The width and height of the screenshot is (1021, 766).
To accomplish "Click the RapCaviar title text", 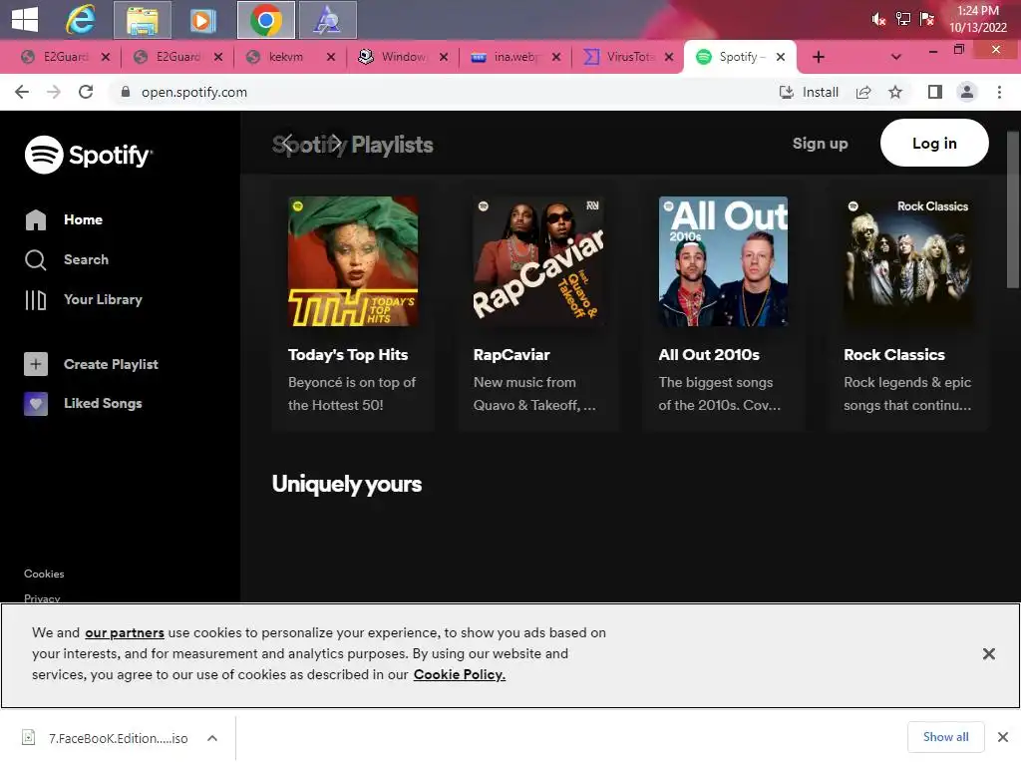I will [x=511, y=355].
